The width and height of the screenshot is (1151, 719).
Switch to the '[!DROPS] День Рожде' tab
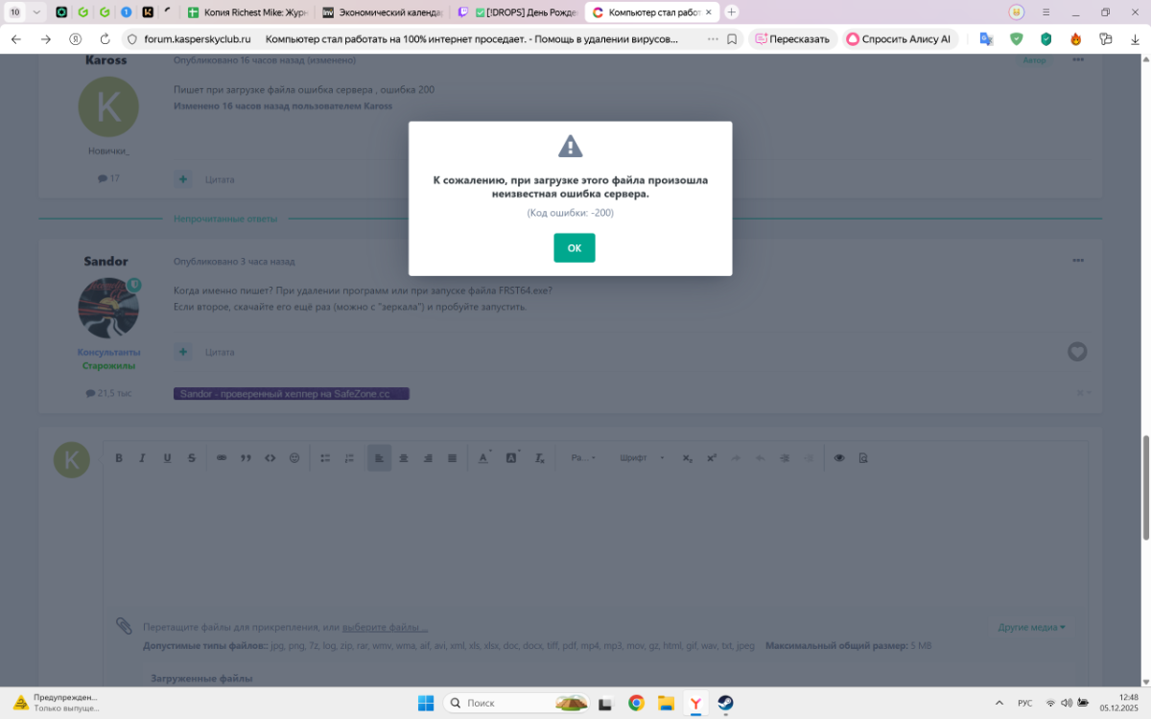pyautogui.click(x=516, y=12)
